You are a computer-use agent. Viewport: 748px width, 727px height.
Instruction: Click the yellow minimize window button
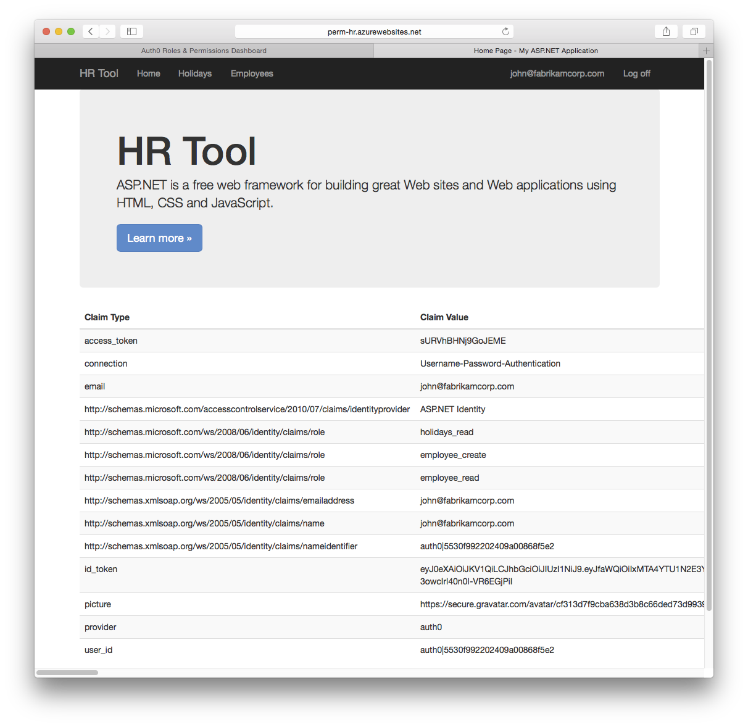click(59, 31)
